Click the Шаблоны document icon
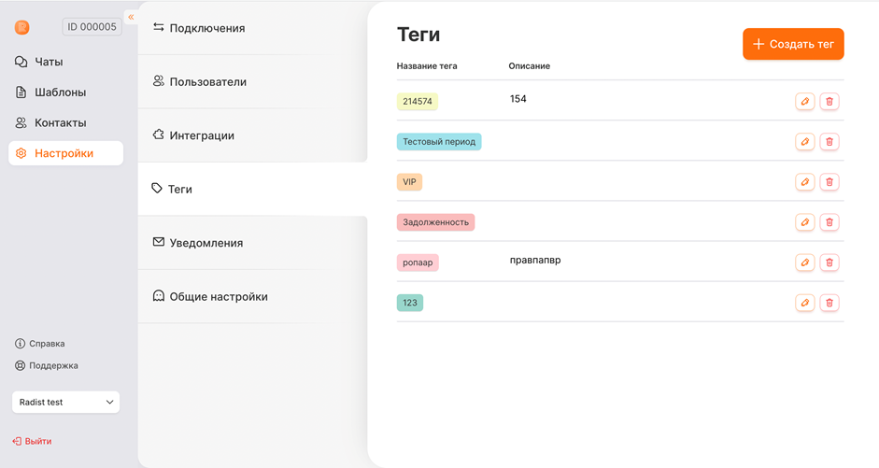This screenshot has width=879, height=468. pyautogui.click(x=21, y=92)
